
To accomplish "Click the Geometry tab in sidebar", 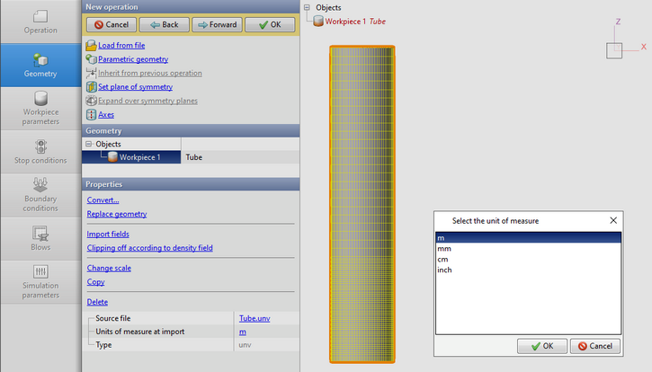I will tap(40, 65).
